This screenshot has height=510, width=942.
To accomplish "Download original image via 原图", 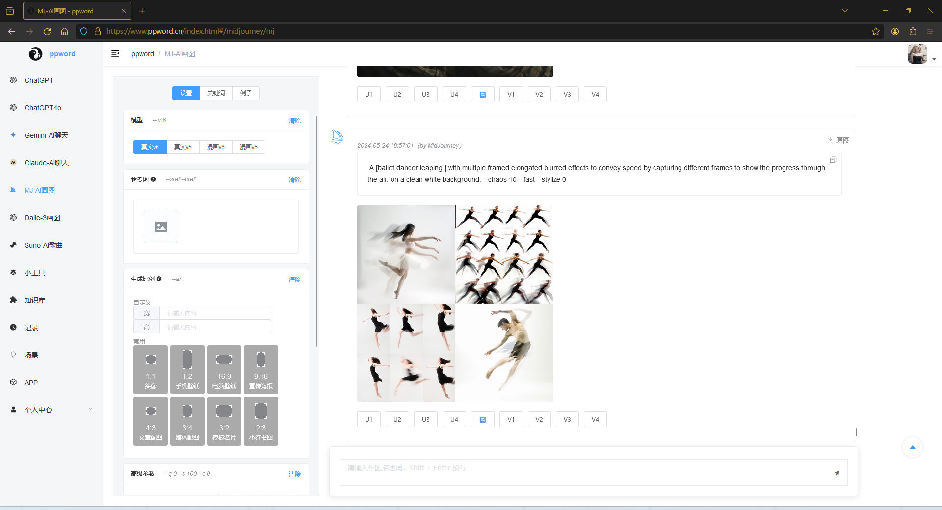I will [838, 140].
